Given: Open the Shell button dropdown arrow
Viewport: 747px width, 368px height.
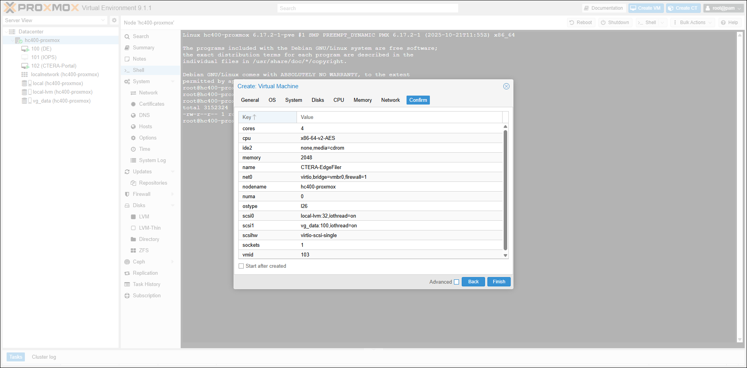Looking at the screenshot, I should click(x=663, y=23).
